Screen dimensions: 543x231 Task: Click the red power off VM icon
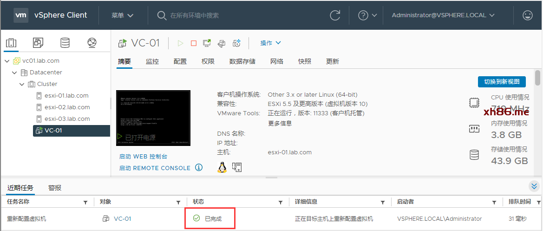pos(194,43)
